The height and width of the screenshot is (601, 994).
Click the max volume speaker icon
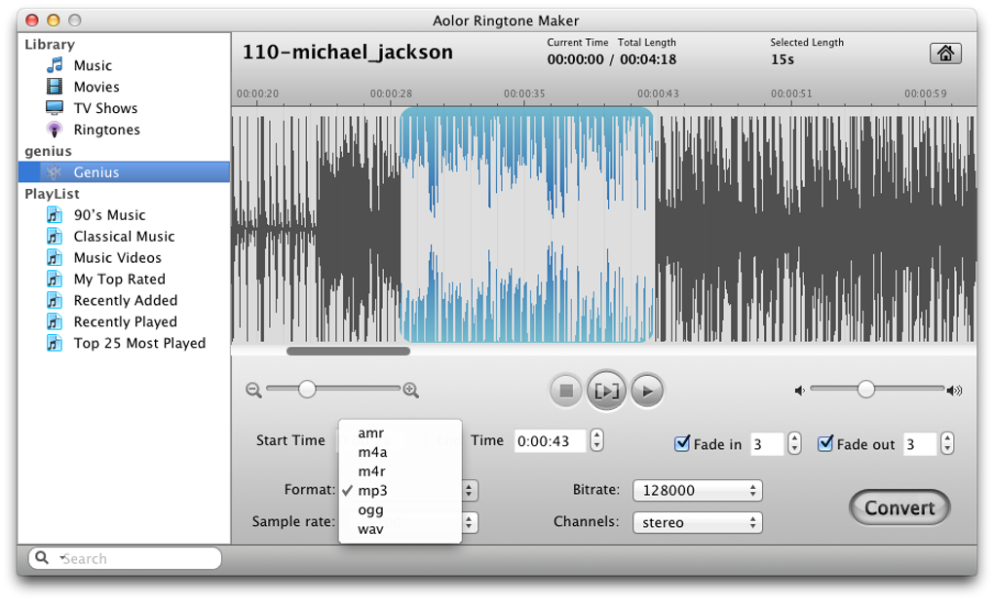[x=955, y=391]
